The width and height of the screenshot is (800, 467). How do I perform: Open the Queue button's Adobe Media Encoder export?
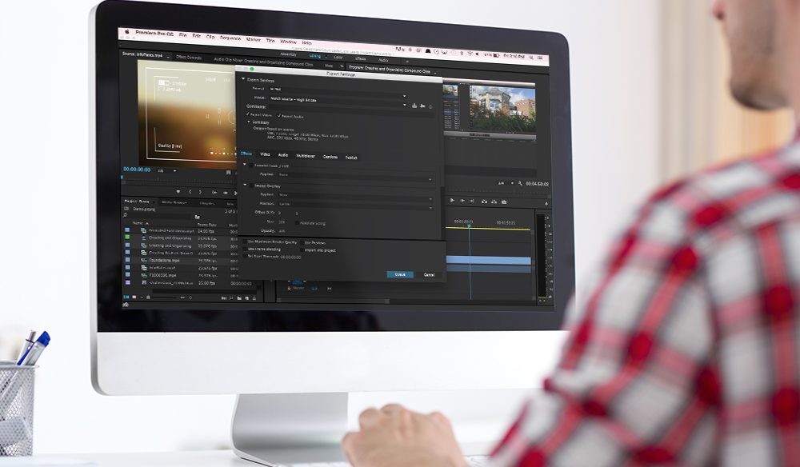[x=400, y=274]
